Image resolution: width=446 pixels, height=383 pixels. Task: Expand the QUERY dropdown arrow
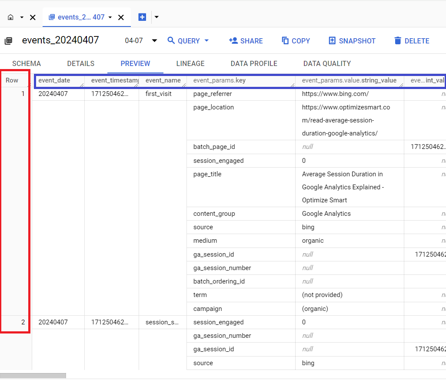(206, 41)
